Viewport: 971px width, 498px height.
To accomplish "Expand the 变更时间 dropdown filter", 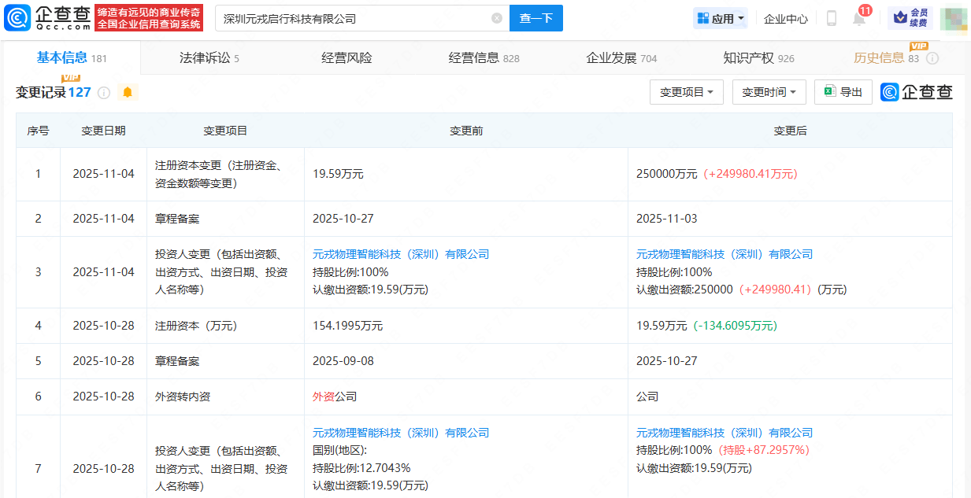I will 769,92.
